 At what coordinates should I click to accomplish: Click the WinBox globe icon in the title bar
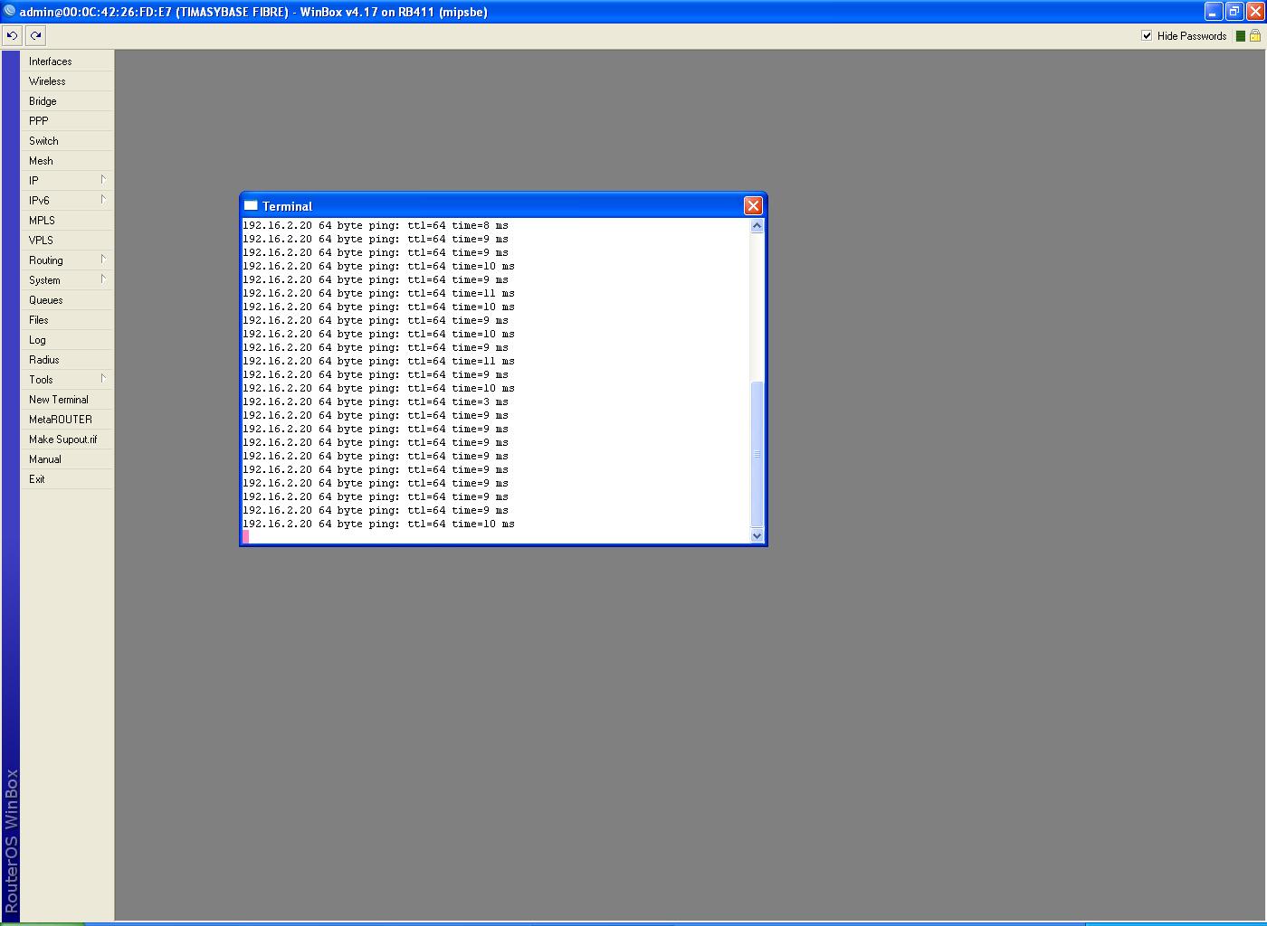click(x=8, y=12)
